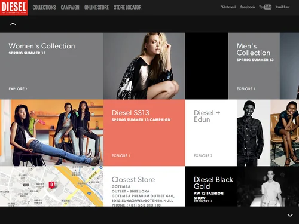The width and height of the screenshot is (299, 224).
Task: Open the three-models campaign photo
Action: [51, 133]
